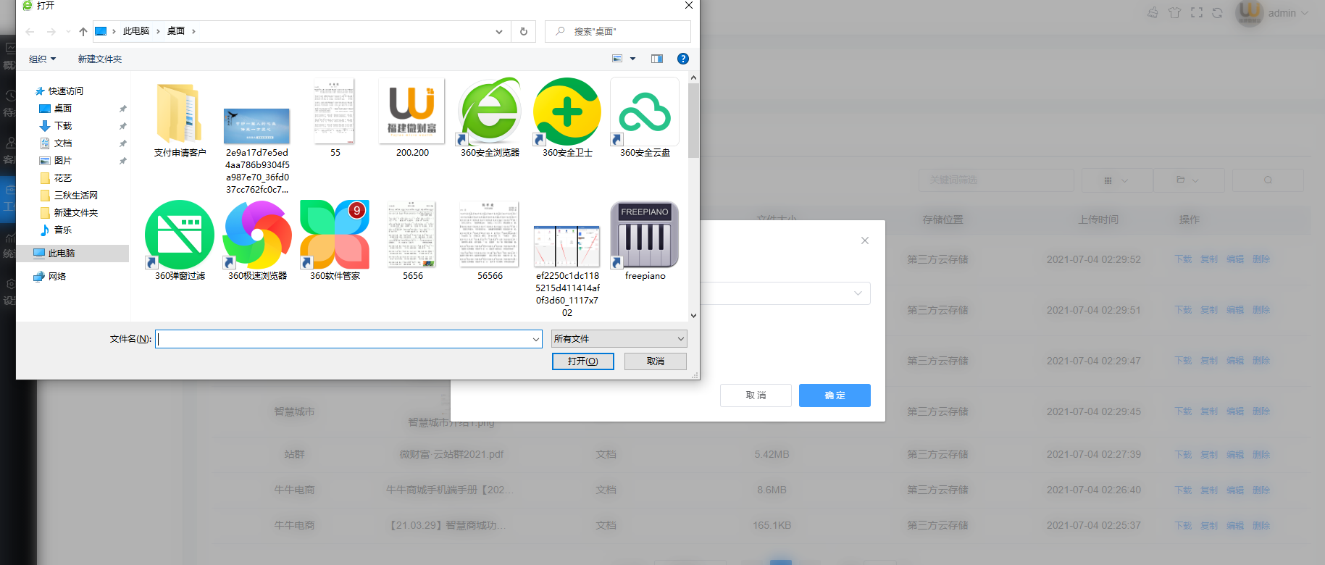
Task: Select the 200.200 image file
Action: [x=411, y=112]
